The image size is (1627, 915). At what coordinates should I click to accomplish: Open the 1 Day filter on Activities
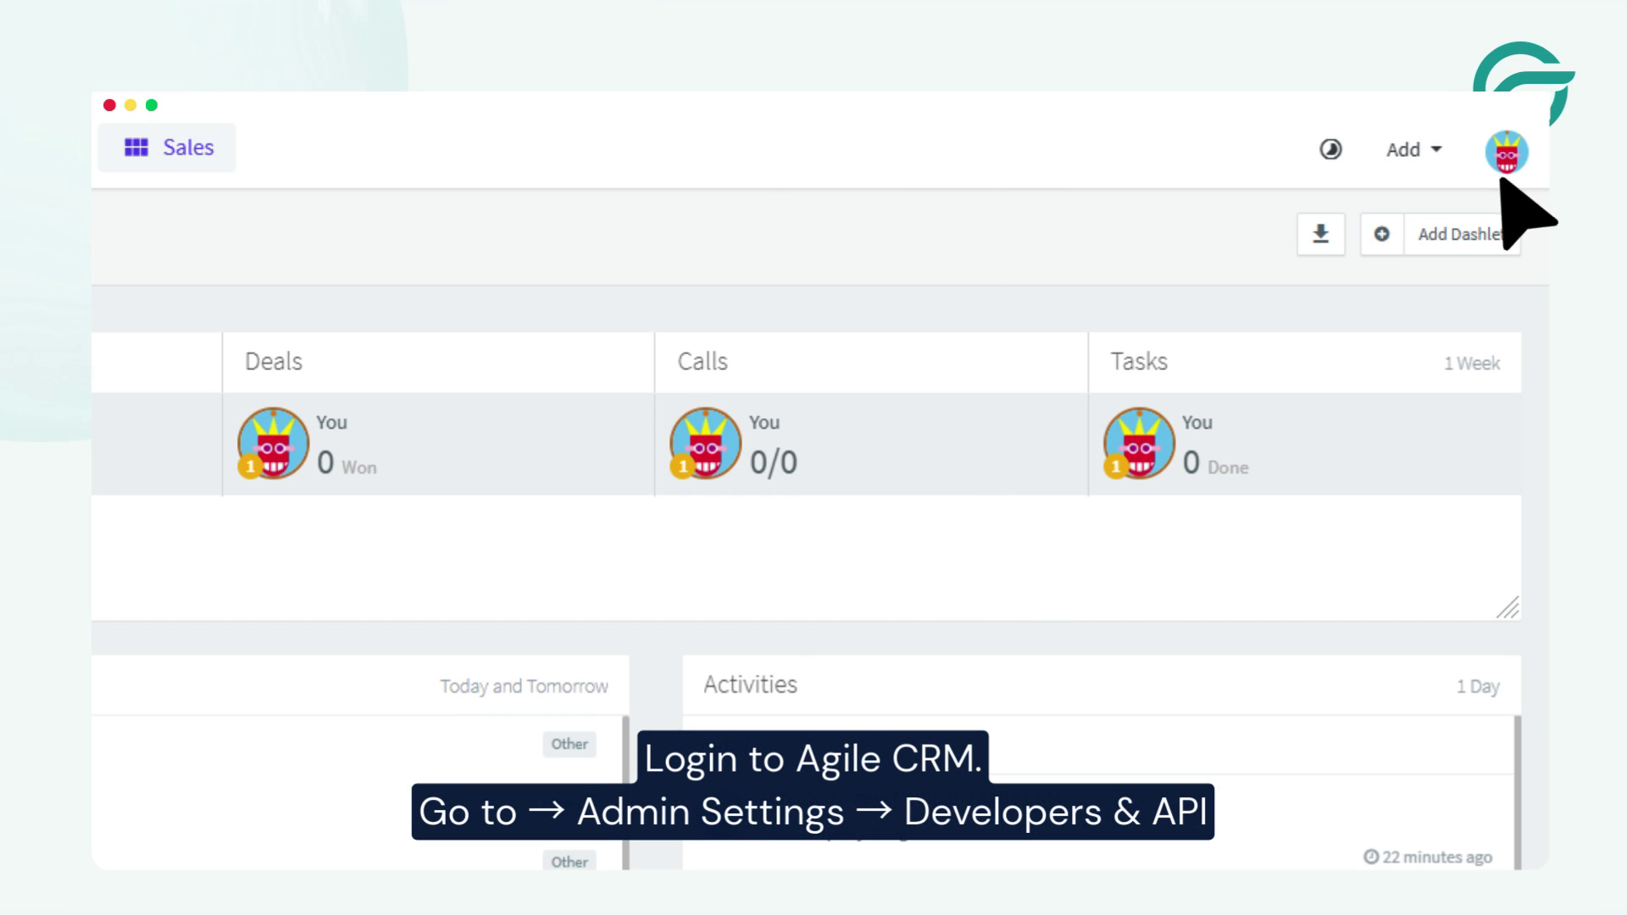click(1478, 686)
